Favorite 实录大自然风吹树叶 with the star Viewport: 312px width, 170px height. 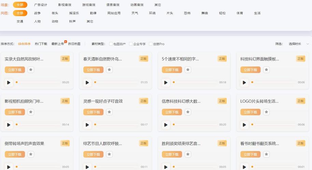(31, 70)
